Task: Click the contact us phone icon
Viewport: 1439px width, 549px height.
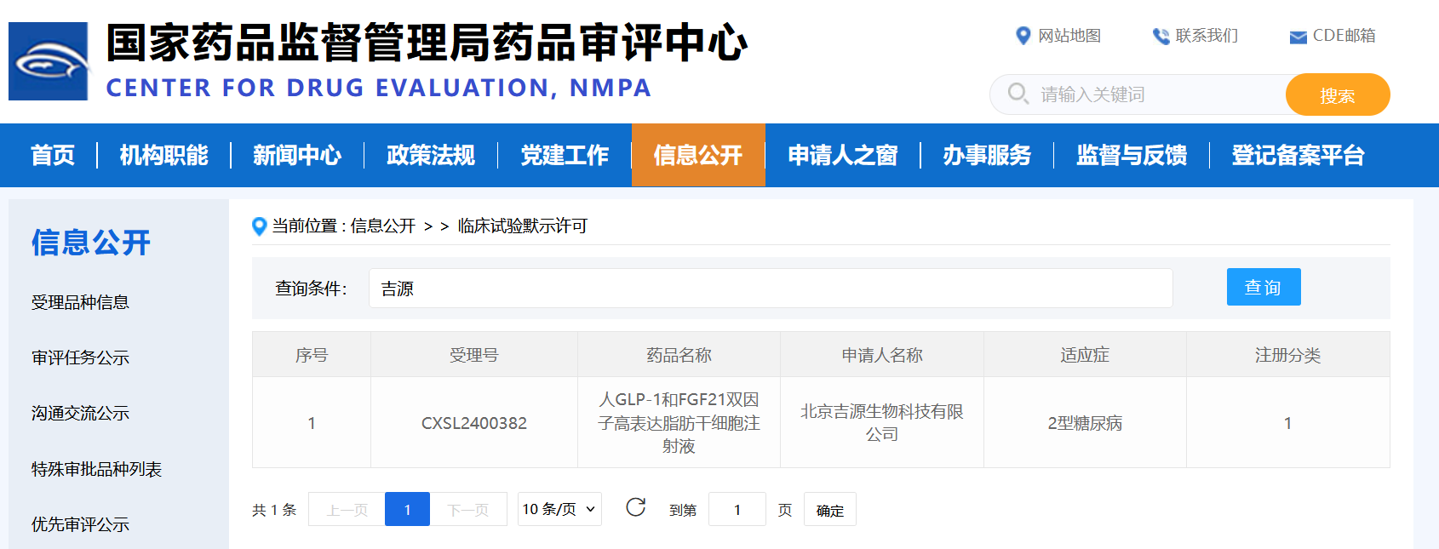Action: (1161, 36)
